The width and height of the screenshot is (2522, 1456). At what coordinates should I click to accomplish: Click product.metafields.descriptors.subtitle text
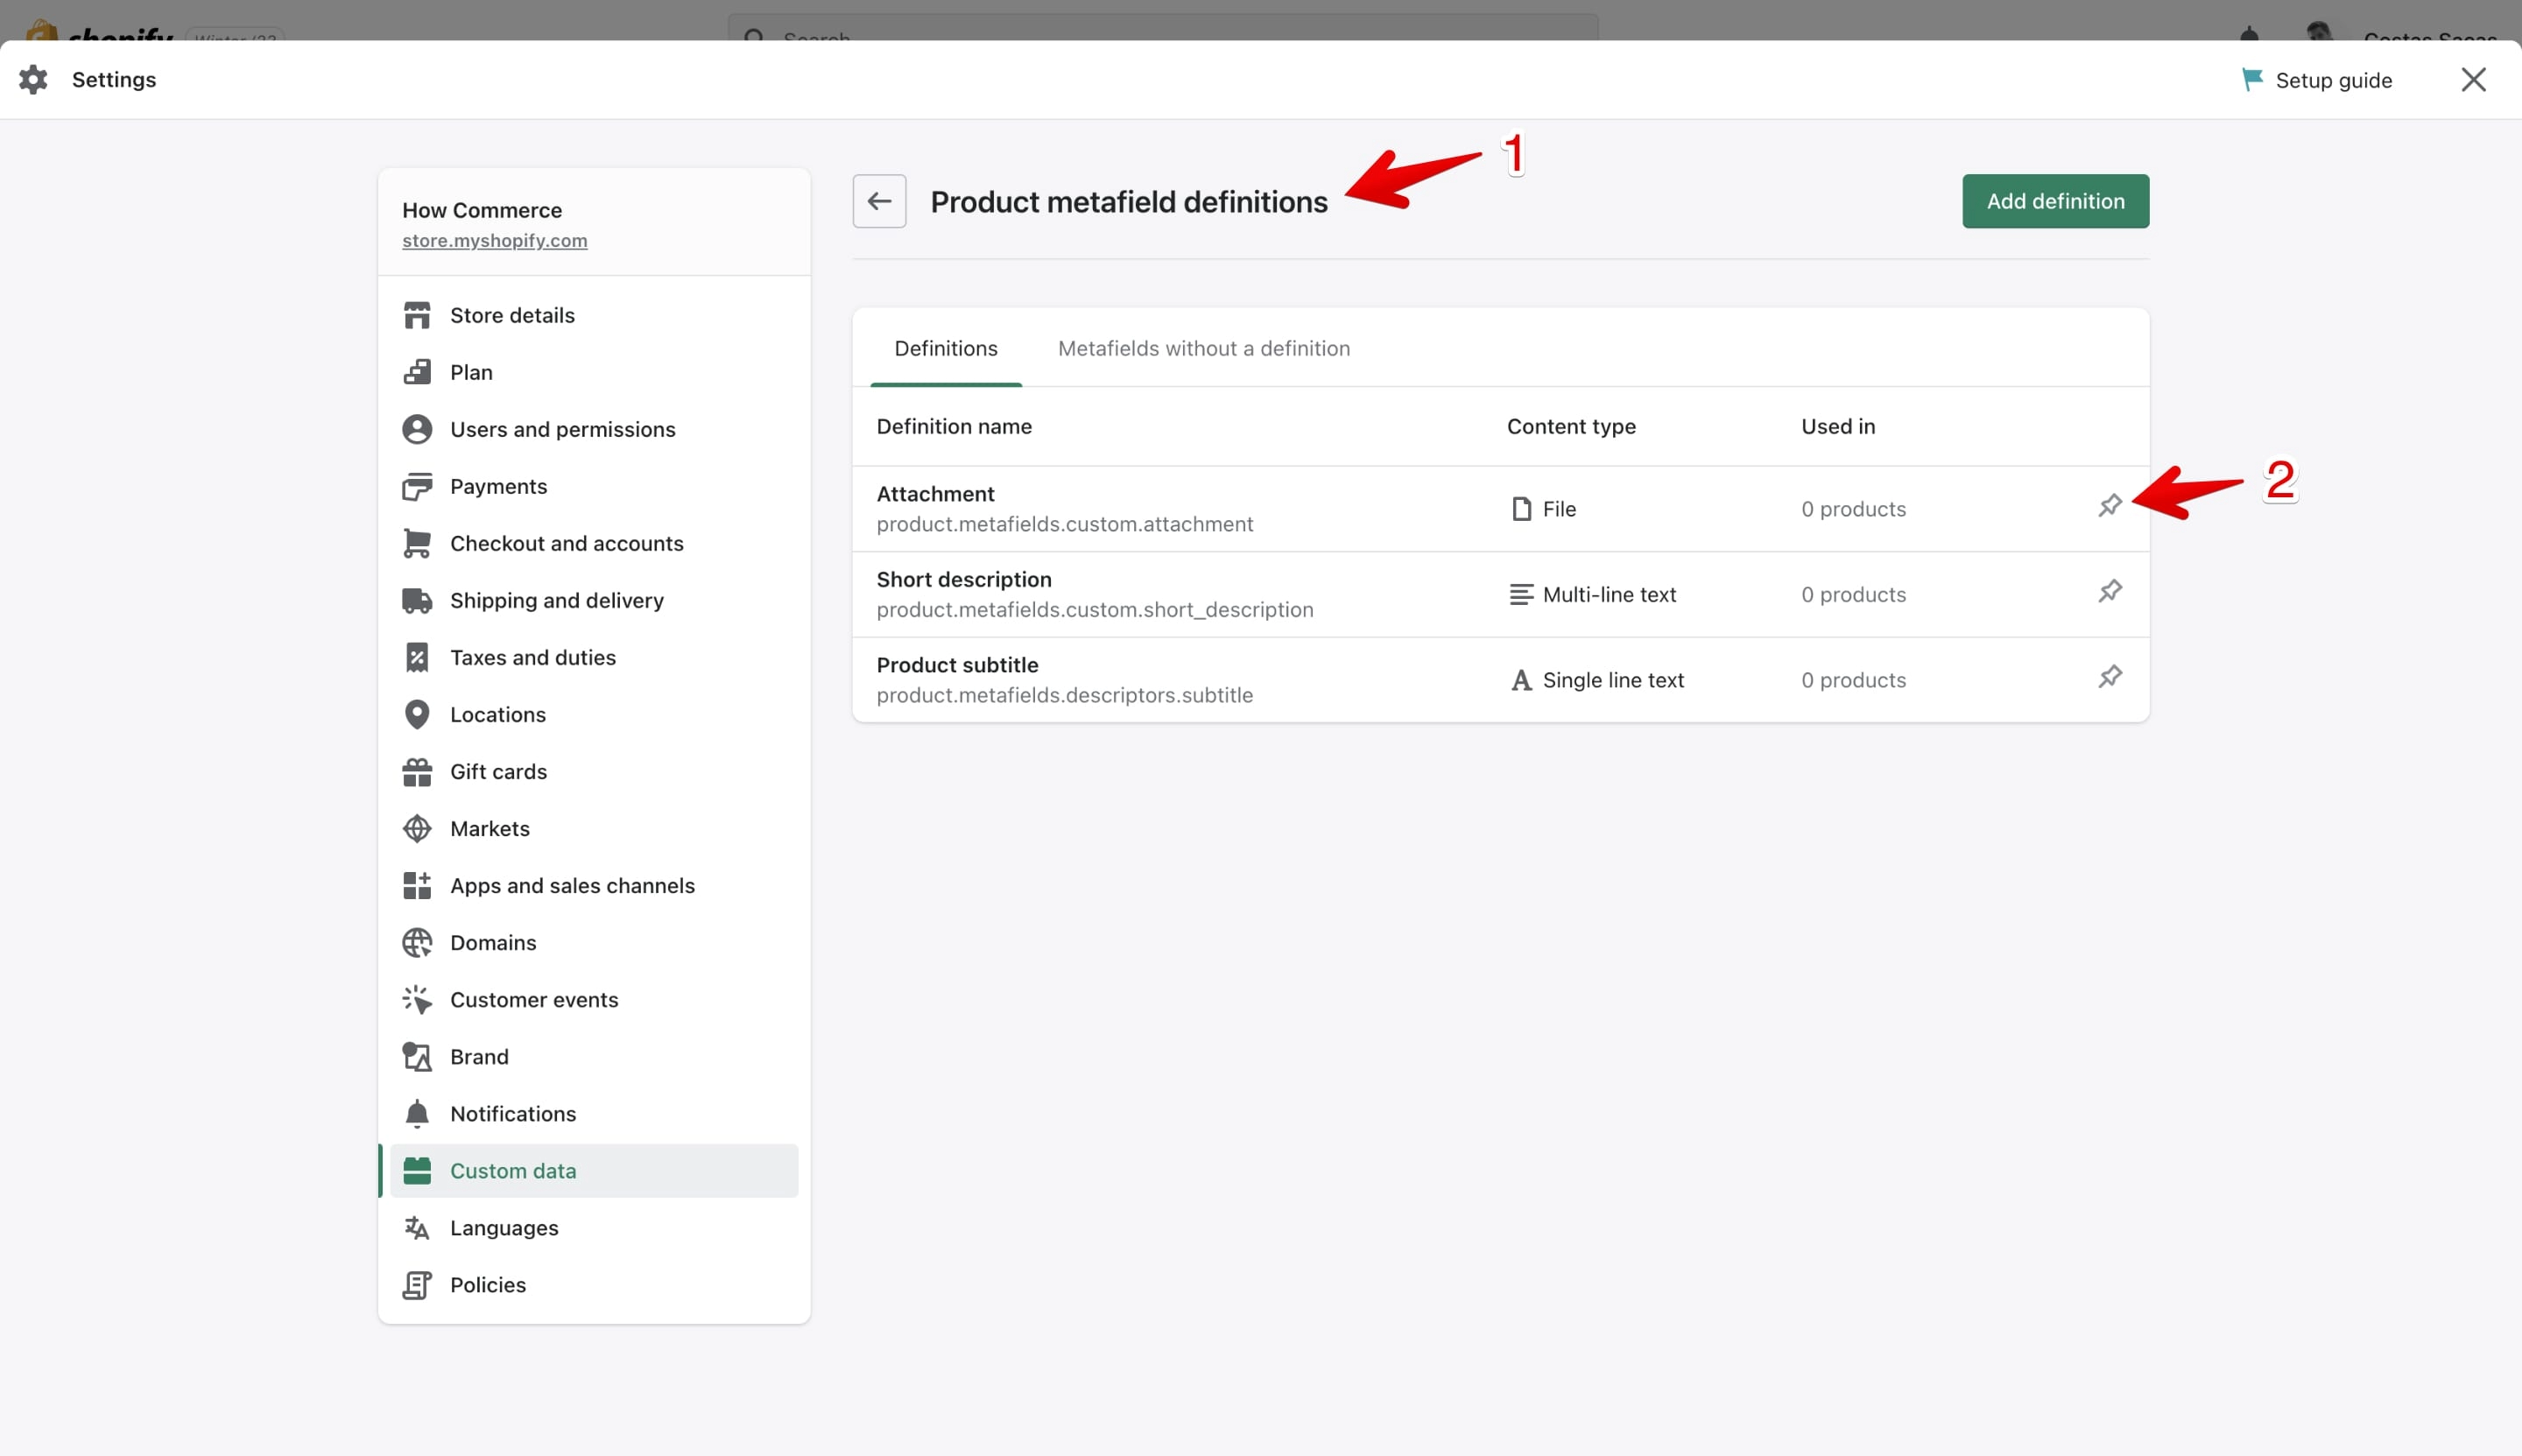pyautogui.click(x=1064, y=695)
